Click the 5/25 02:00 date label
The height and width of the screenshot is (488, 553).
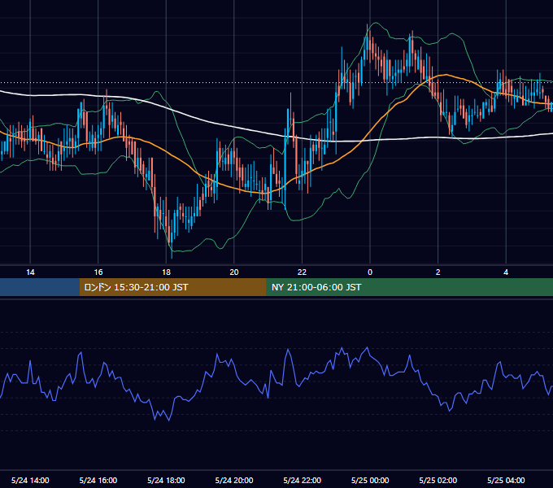(x=438, y=480)
